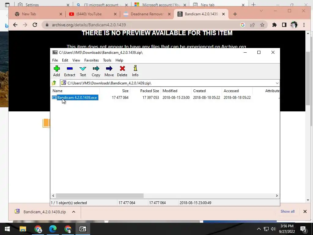The width and height of the screenshot is (313, 235).
Task: Expand options arrow for Bandicam zip download
Action: [x=74, y=212]
